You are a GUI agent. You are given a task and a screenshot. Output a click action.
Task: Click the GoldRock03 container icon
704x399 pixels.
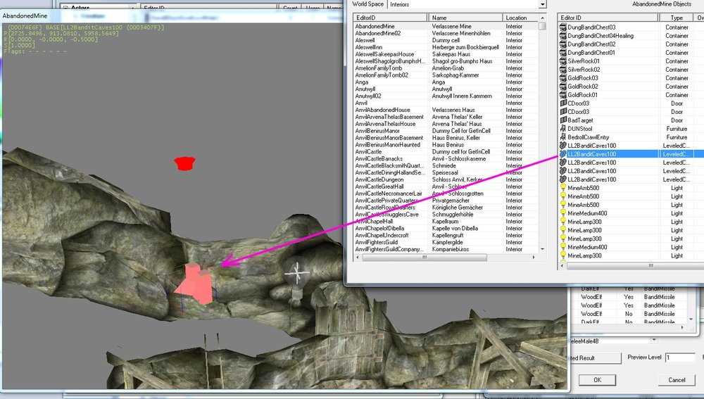point(563,78)
